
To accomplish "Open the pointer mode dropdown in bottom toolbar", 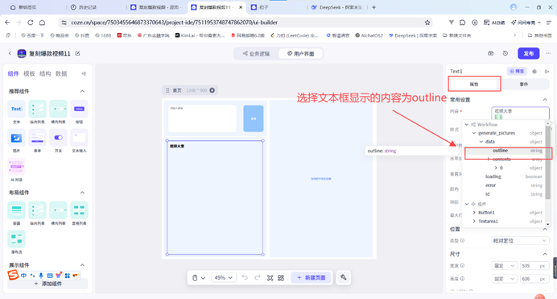I will pyautogui.click(x=199, y=278).
